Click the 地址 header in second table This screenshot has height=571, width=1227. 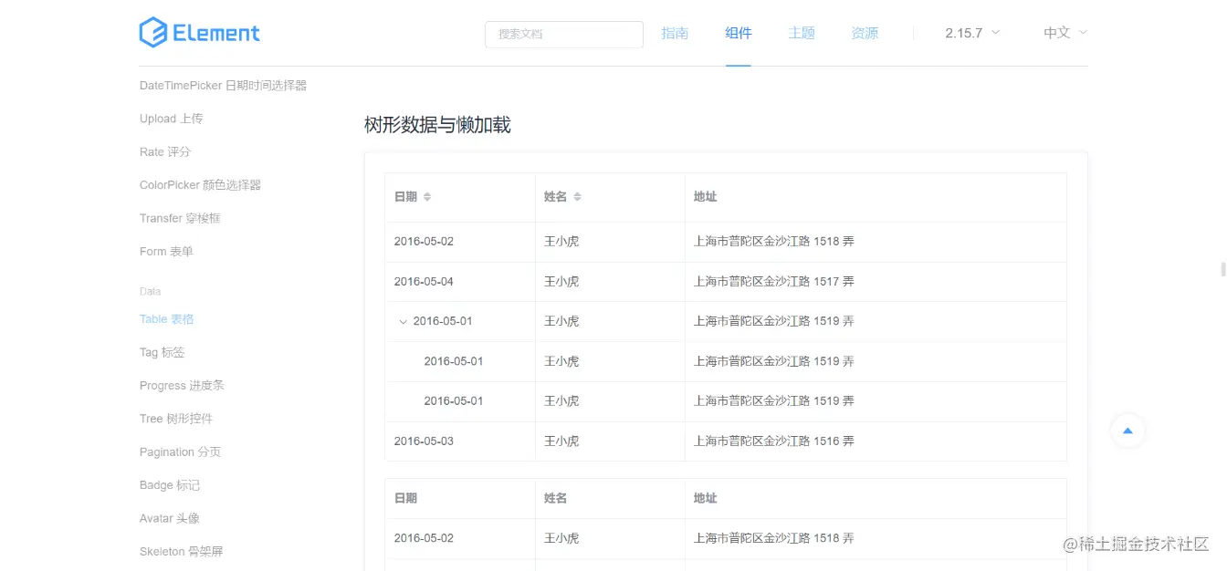pyautogui.click(x=706, y=499)
